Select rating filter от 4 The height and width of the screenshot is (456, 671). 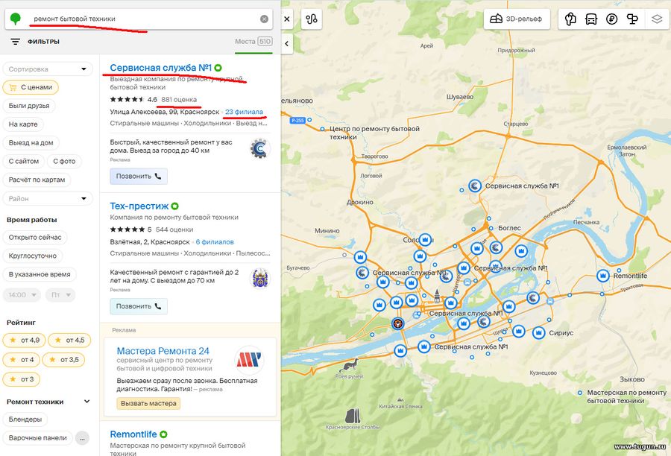[x=22, y=360]
